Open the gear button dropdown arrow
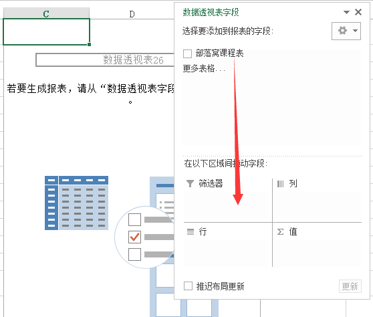 (x=355, y=31)
